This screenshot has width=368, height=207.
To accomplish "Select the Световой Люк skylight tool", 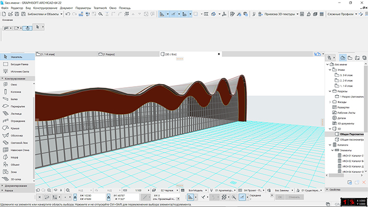I will pos(16,143).
